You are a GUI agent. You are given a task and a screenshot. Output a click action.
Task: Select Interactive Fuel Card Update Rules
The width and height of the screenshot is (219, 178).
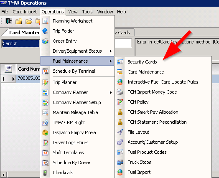click(163, 82)
